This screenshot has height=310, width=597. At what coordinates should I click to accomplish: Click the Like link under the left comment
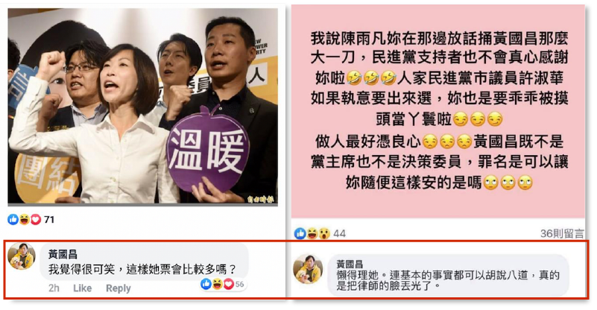click(x=82, y=288)
